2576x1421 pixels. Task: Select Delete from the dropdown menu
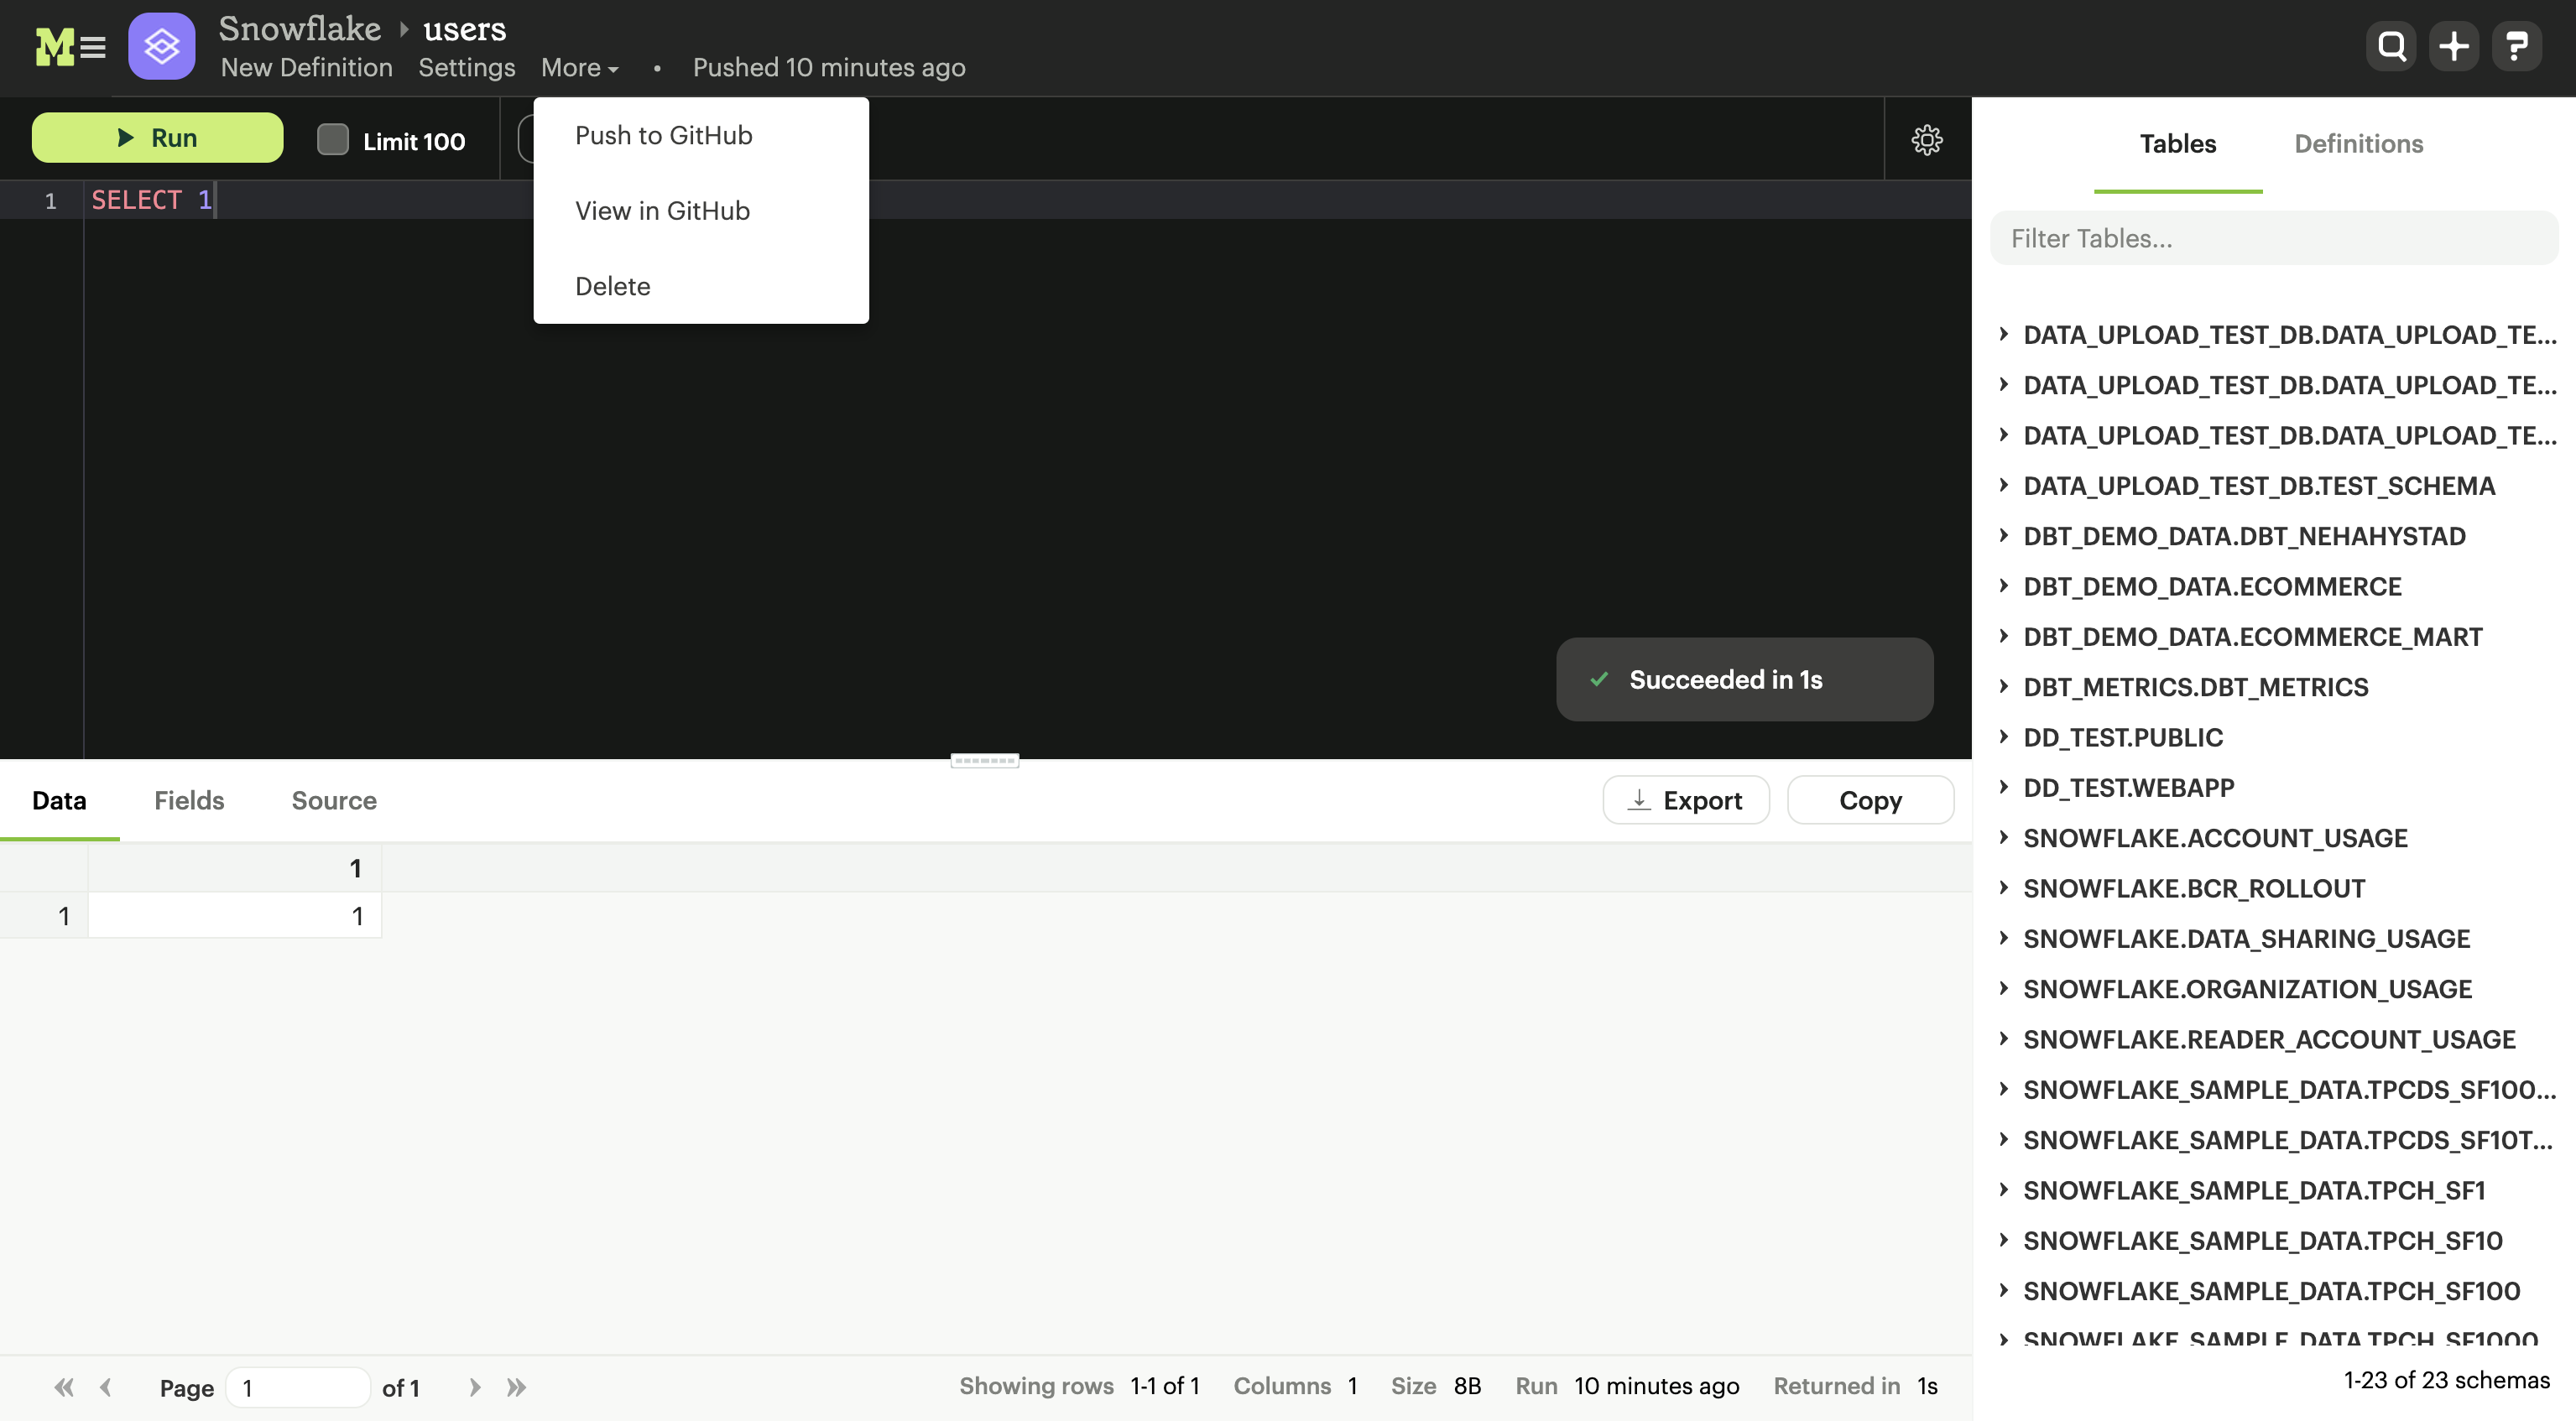point(613,285)
